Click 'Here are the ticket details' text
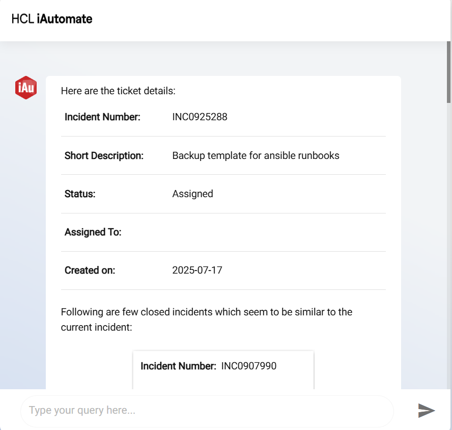 point(118,91)
